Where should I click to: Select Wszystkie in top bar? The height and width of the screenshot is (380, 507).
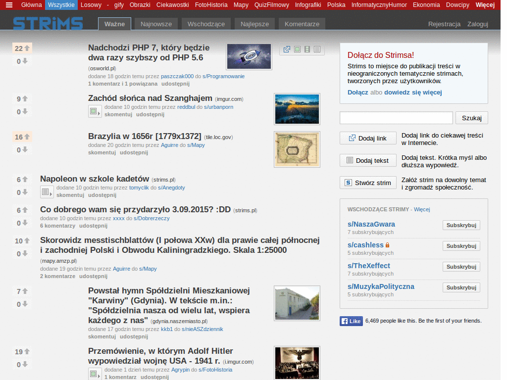61,5
